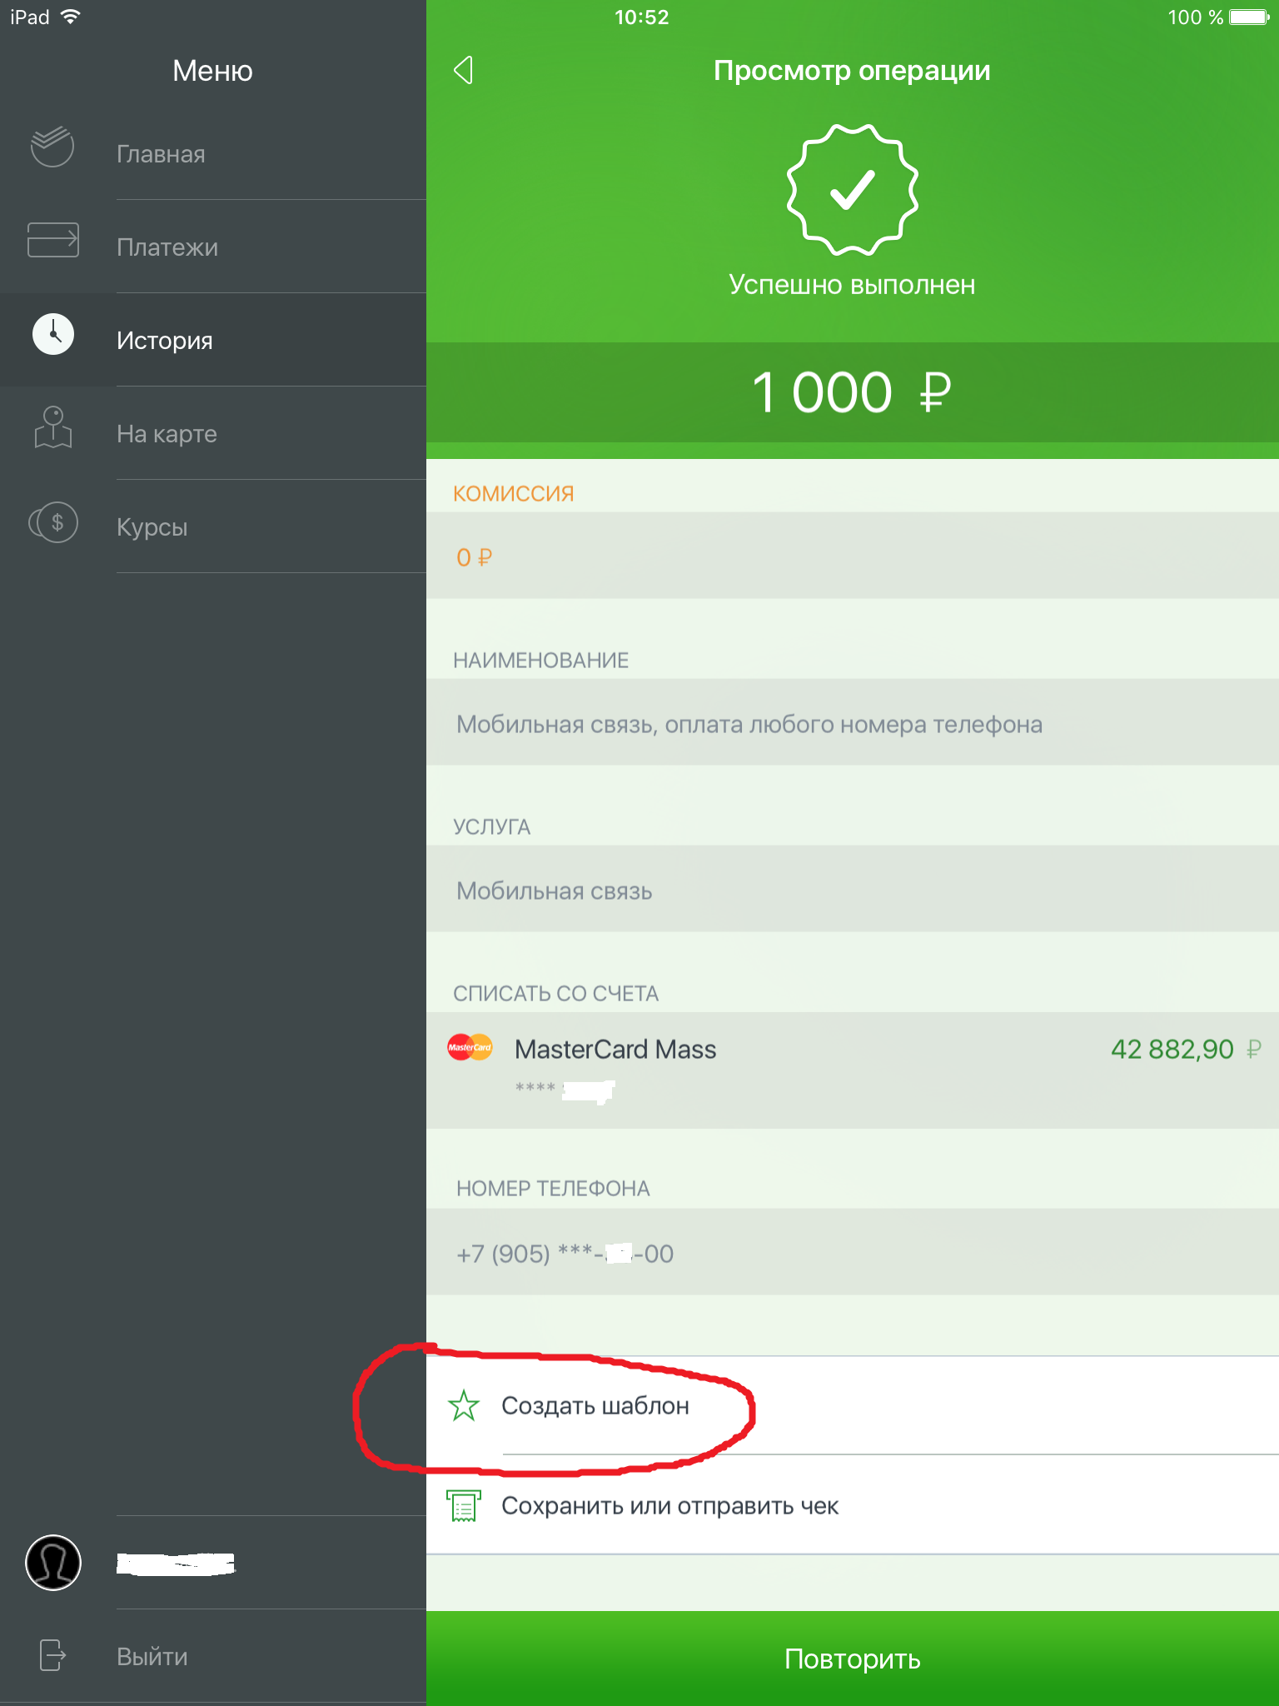Click the currency coin icon beside Курсы

[x=53, y=522]
